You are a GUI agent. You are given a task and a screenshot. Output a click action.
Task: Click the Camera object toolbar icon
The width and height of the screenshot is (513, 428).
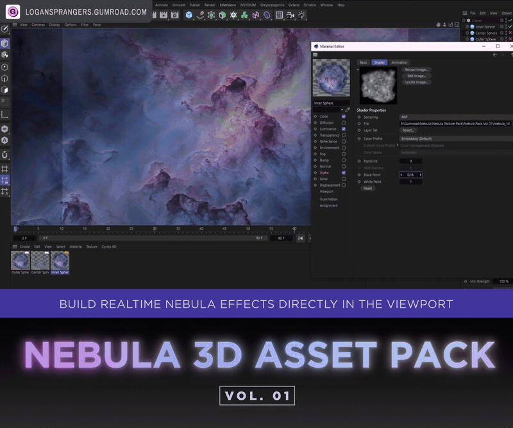[290, 15]
